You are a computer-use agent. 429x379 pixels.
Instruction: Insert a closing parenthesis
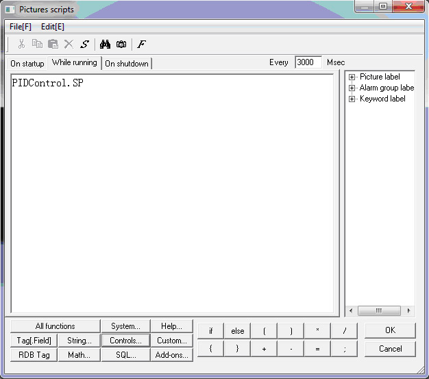[291, 330]
